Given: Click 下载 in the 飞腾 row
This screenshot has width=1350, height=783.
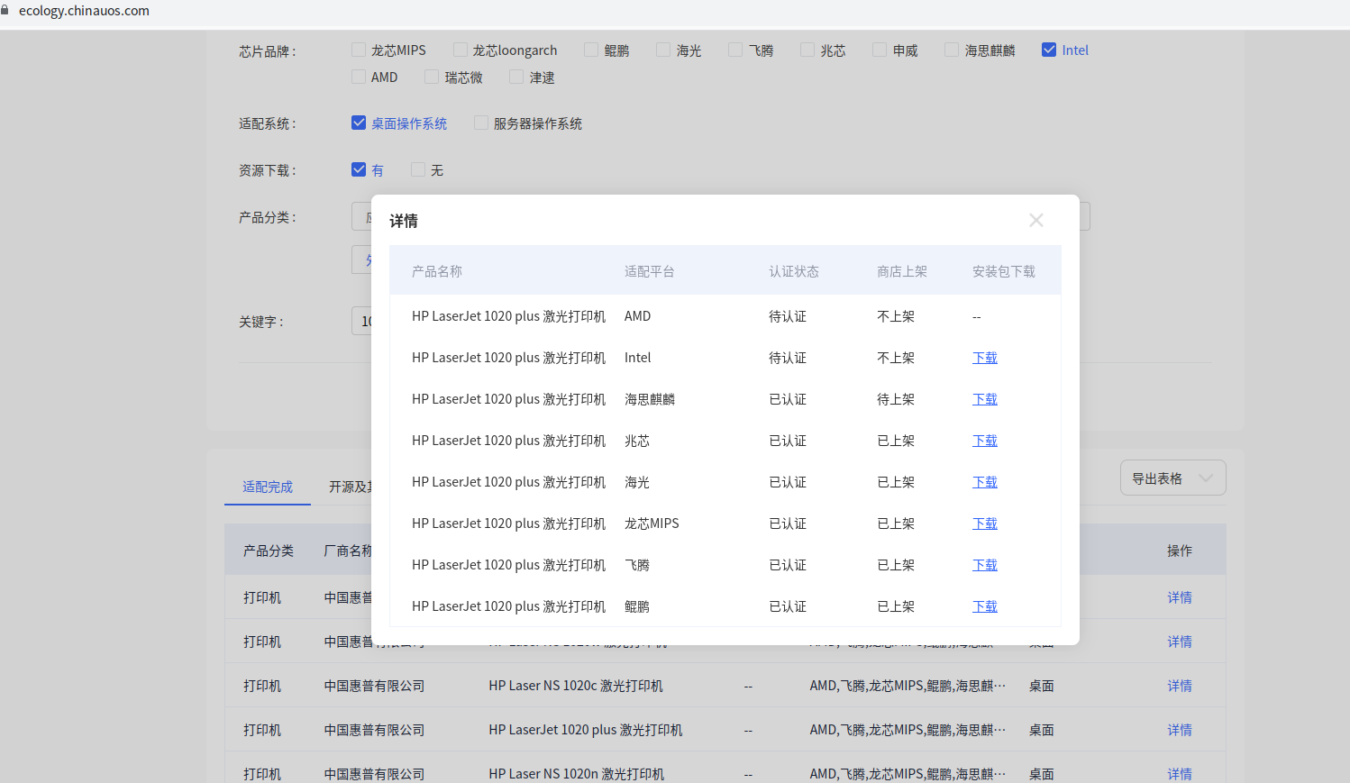Looking at the screenshot, I should click(x=984, y=565).
